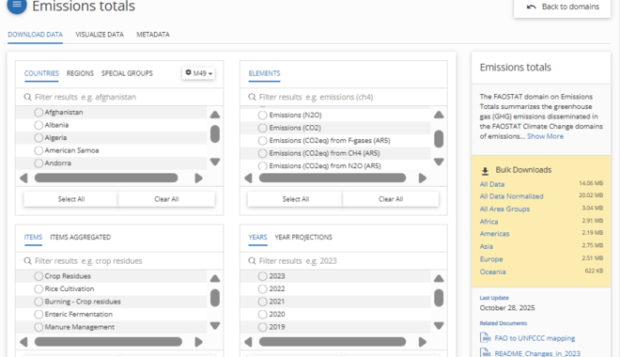Click the years list scroll-down arrow
The width and height of the screenshot is (620, 357).
click(439, 326)
